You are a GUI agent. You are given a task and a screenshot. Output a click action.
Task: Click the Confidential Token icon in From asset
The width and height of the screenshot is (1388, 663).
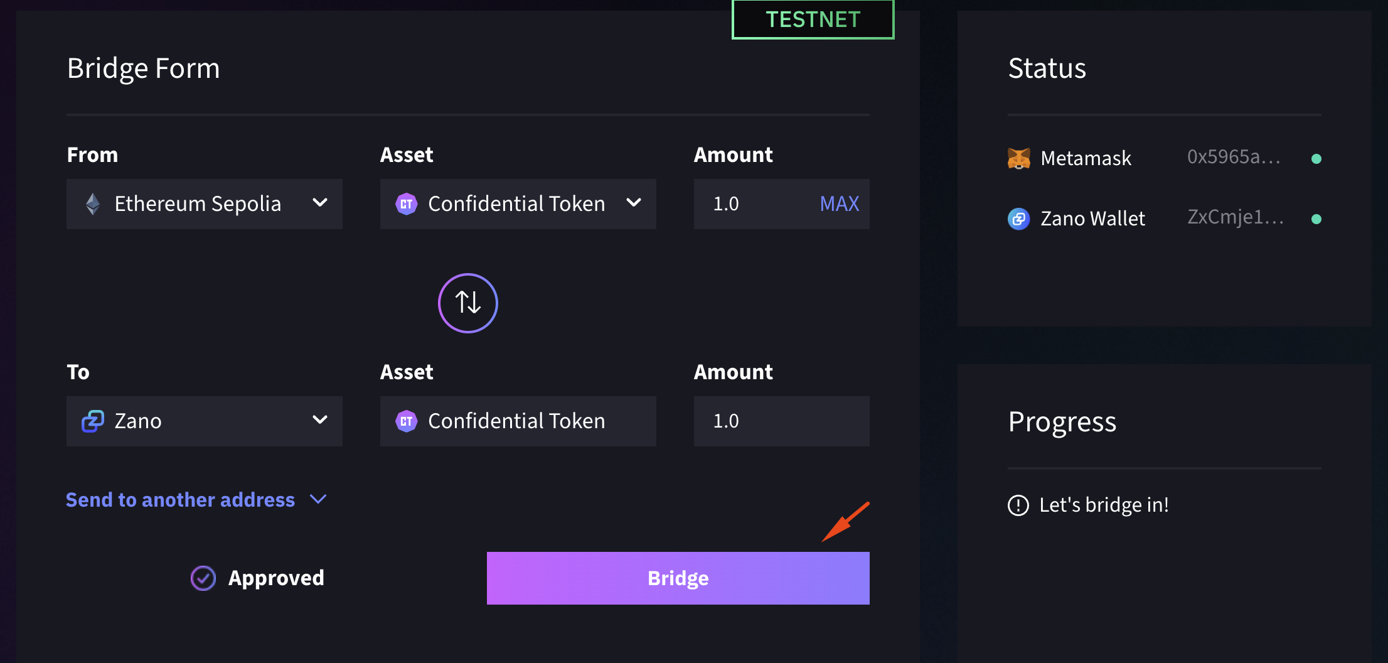coord(407,204)
